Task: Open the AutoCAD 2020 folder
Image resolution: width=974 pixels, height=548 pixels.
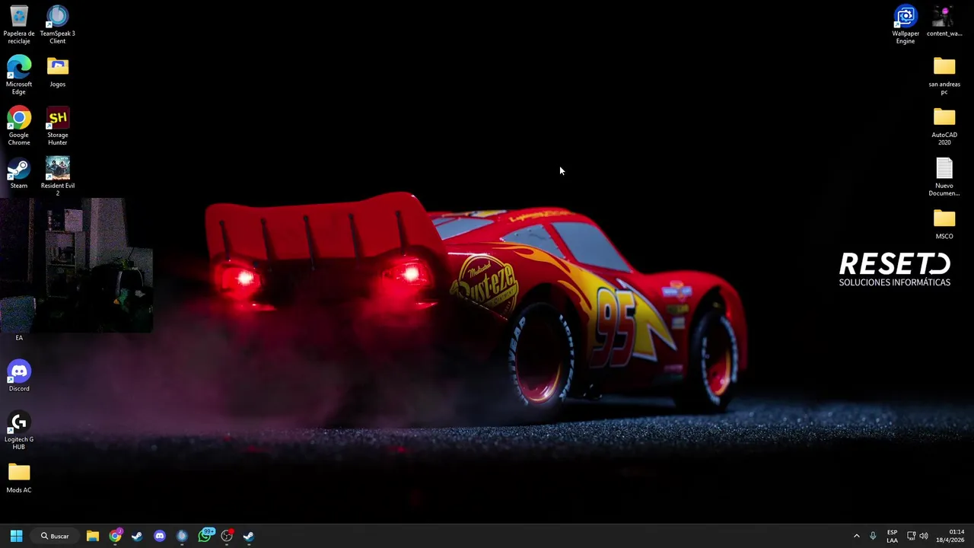Action: tap(944, 126)
